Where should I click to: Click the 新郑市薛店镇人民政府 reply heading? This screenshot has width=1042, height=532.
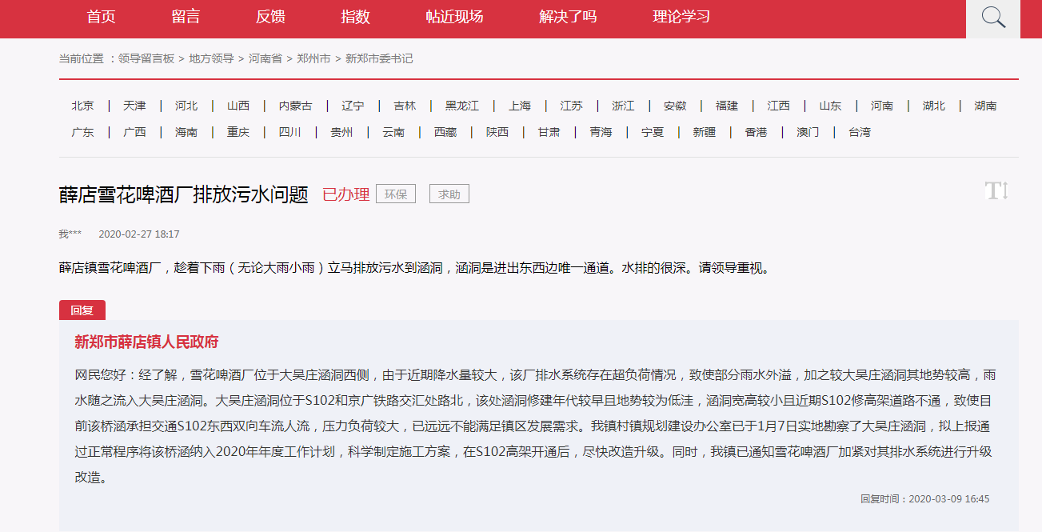click(146, 342)
